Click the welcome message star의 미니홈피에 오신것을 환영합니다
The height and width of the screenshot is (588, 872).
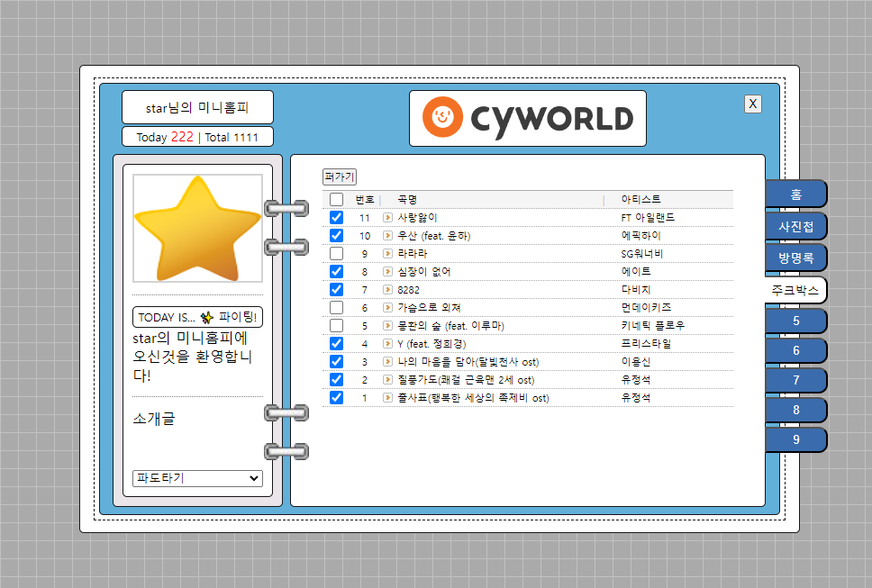coord(193,357)
